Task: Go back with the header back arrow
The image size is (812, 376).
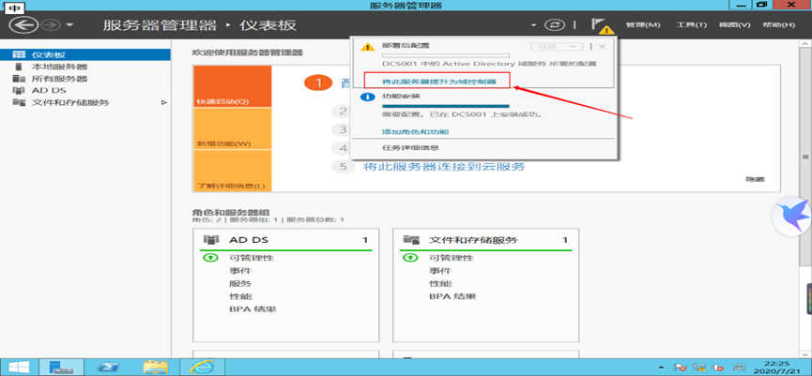Action: pos(23,24)
